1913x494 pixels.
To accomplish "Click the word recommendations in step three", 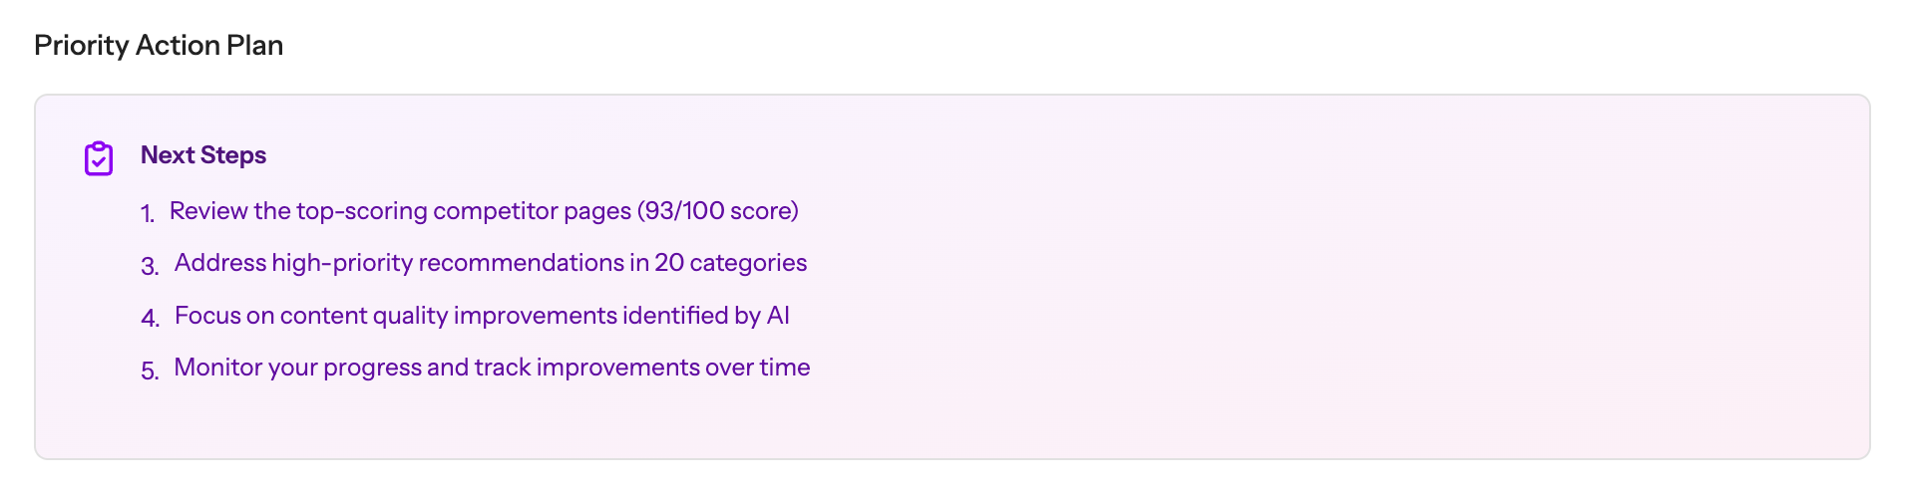I will click(x=521, y=263).
